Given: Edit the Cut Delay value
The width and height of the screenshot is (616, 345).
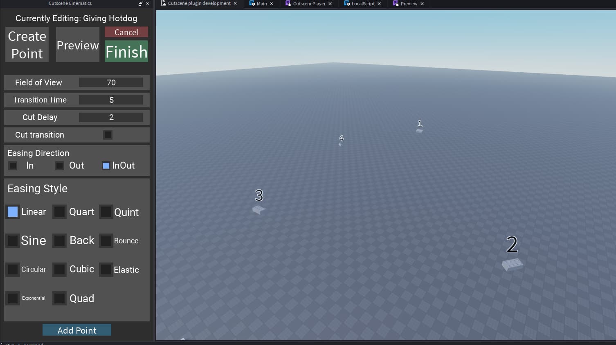Looking at the screenshot, I should coord(111,117).
